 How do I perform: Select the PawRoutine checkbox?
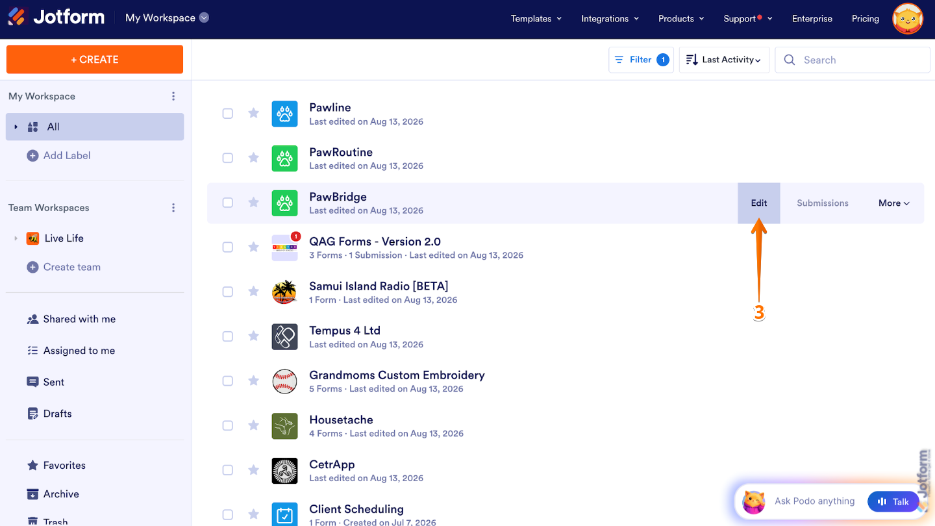coord(228,158)
